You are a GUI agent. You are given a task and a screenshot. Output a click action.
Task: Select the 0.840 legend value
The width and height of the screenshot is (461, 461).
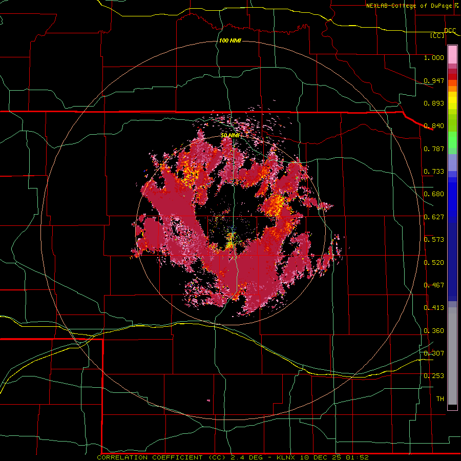(x=434, y=126)
